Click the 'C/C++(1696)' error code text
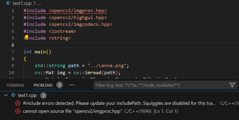The height and width of the screenshot is (120, 239). 138,111
